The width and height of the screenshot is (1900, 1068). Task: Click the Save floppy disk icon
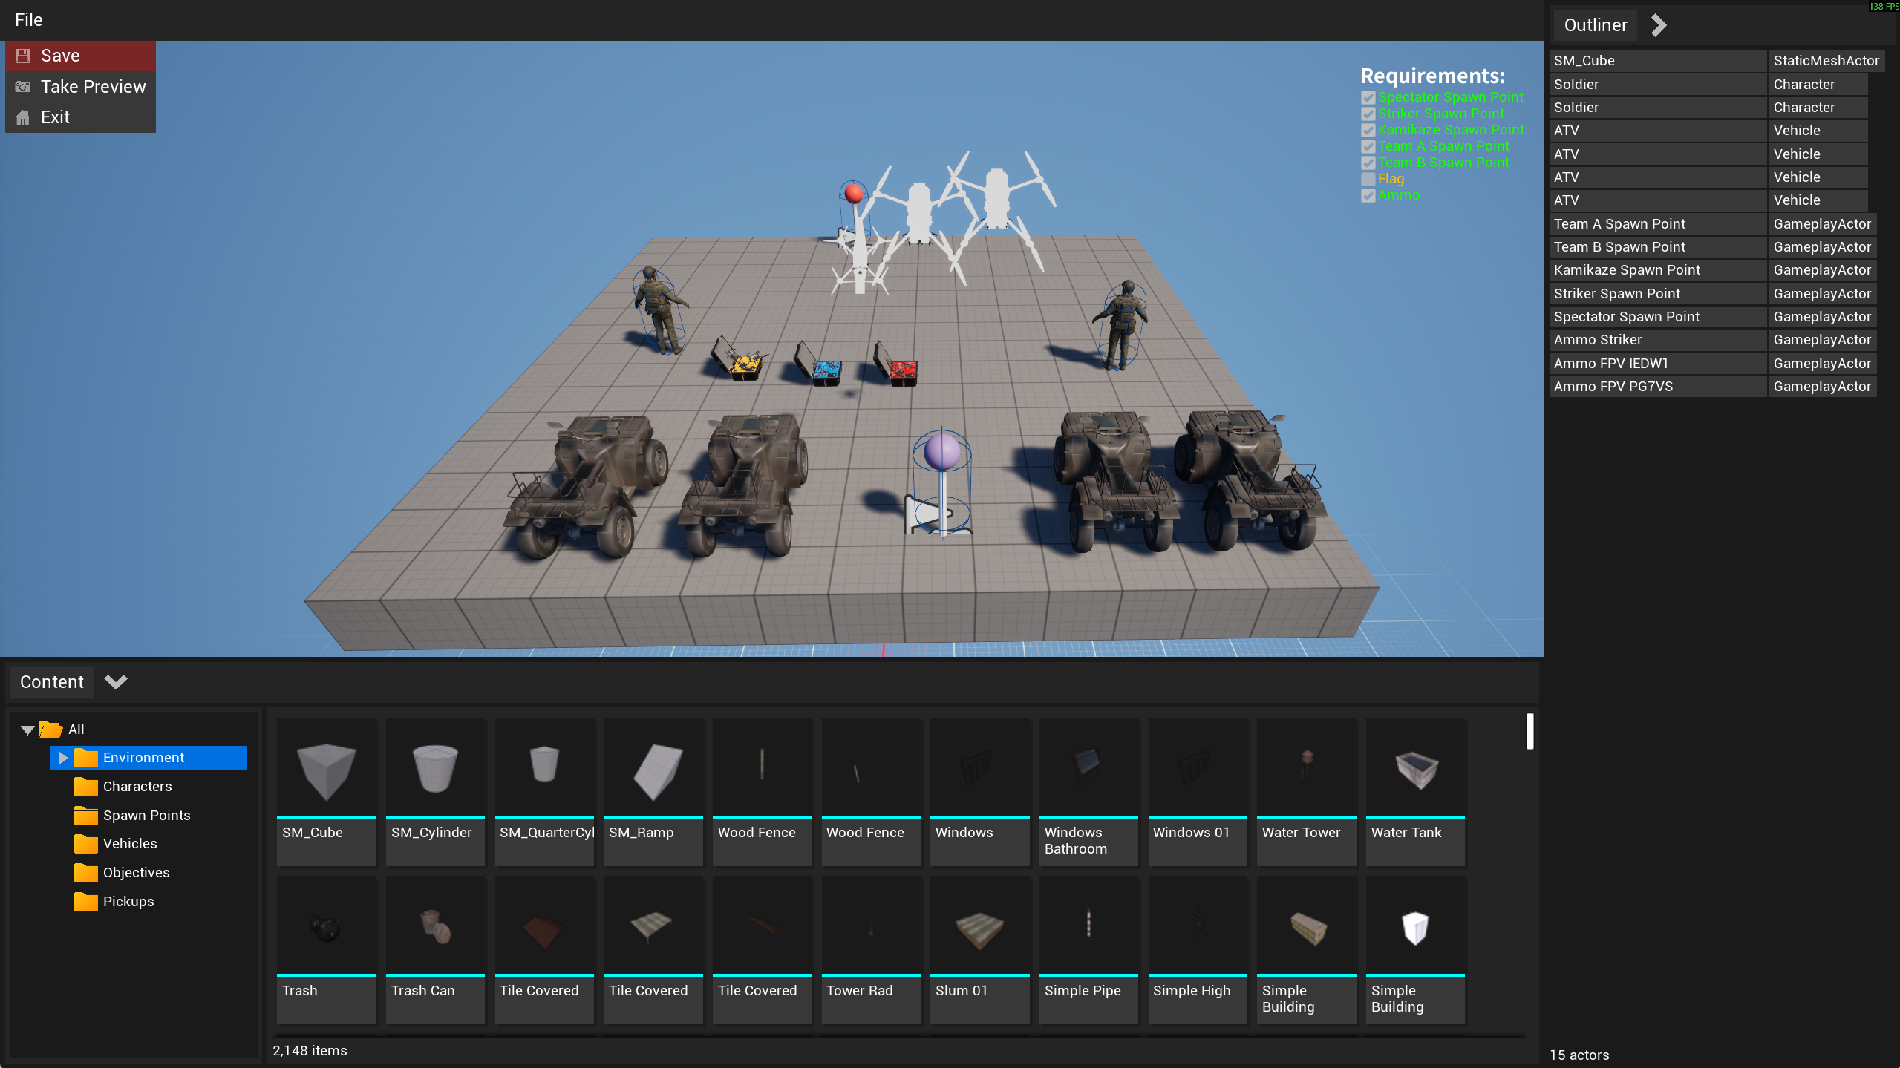[23, 56]
